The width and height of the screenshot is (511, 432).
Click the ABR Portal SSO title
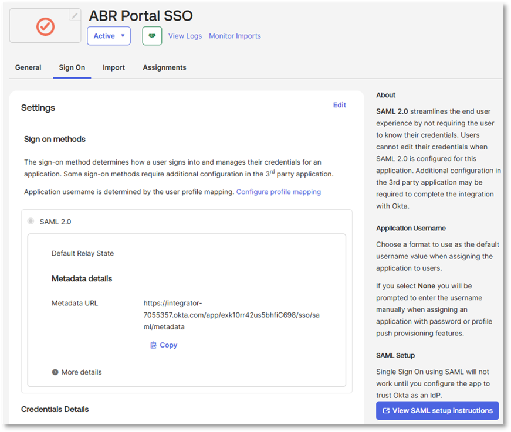point(140,16)
